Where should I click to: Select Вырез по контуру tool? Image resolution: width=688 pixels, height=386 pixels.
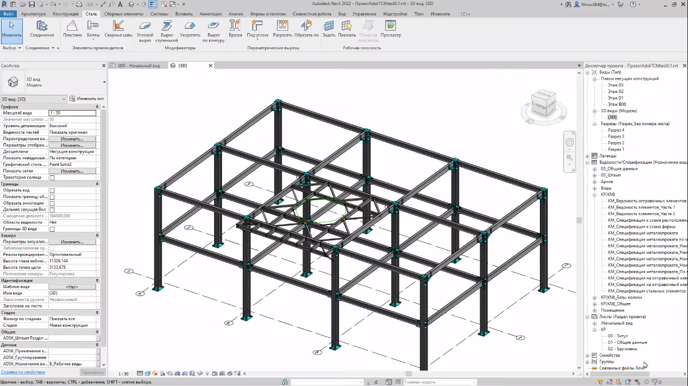tap(214, 31)
